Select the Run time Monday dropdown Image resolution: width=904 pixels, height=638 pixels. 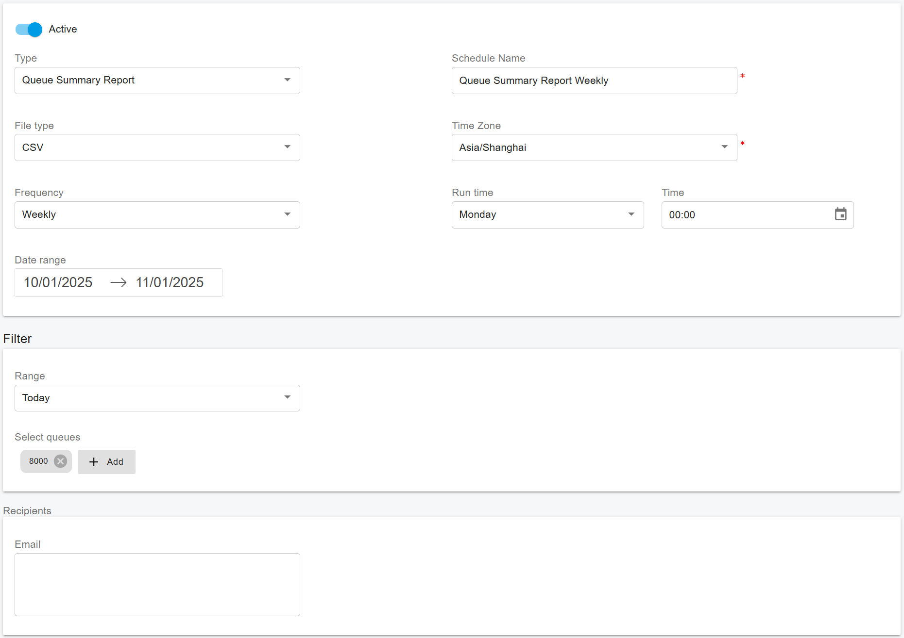(x=547, y=215)
